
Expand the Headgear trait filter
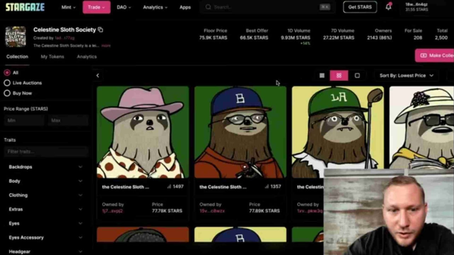pyautogui.click(x=46, y=251)
